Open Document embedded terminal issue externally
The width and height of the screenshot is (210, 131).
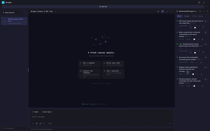click(201, 63)
